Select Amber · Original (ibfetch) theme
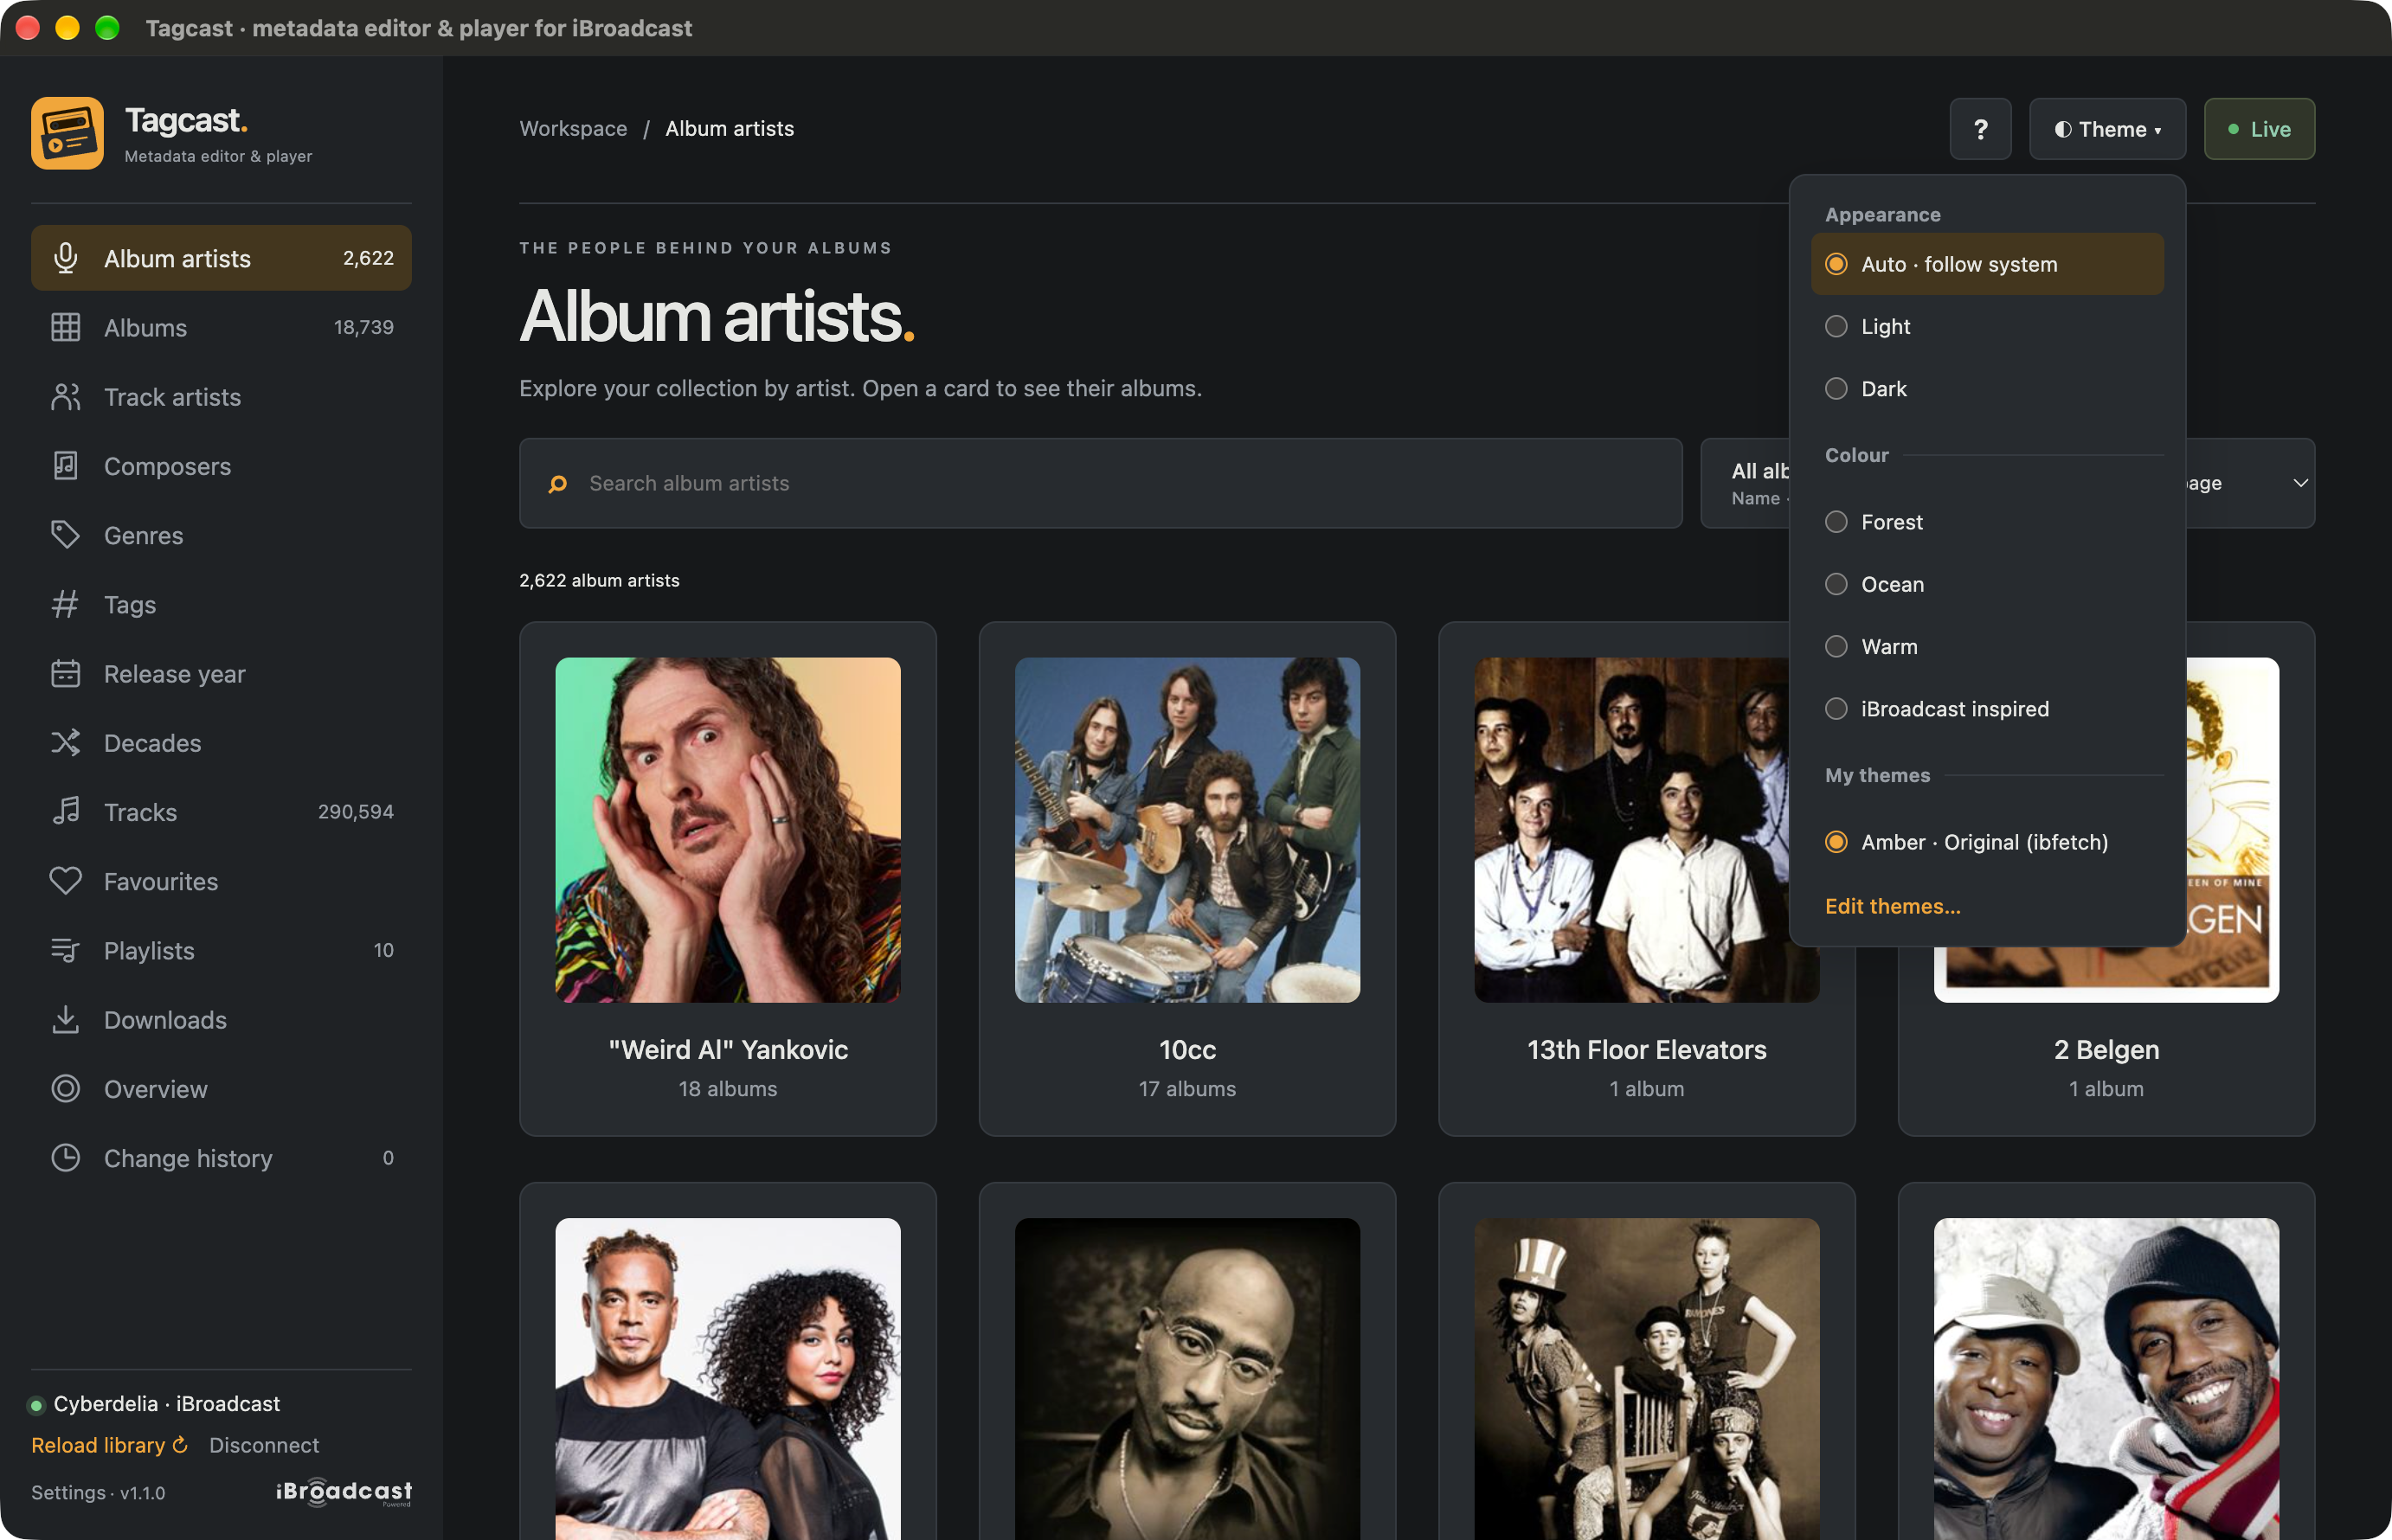Image resolution: width=2392 pixels, height=1540 pixels. click(x=1987, y=842)
